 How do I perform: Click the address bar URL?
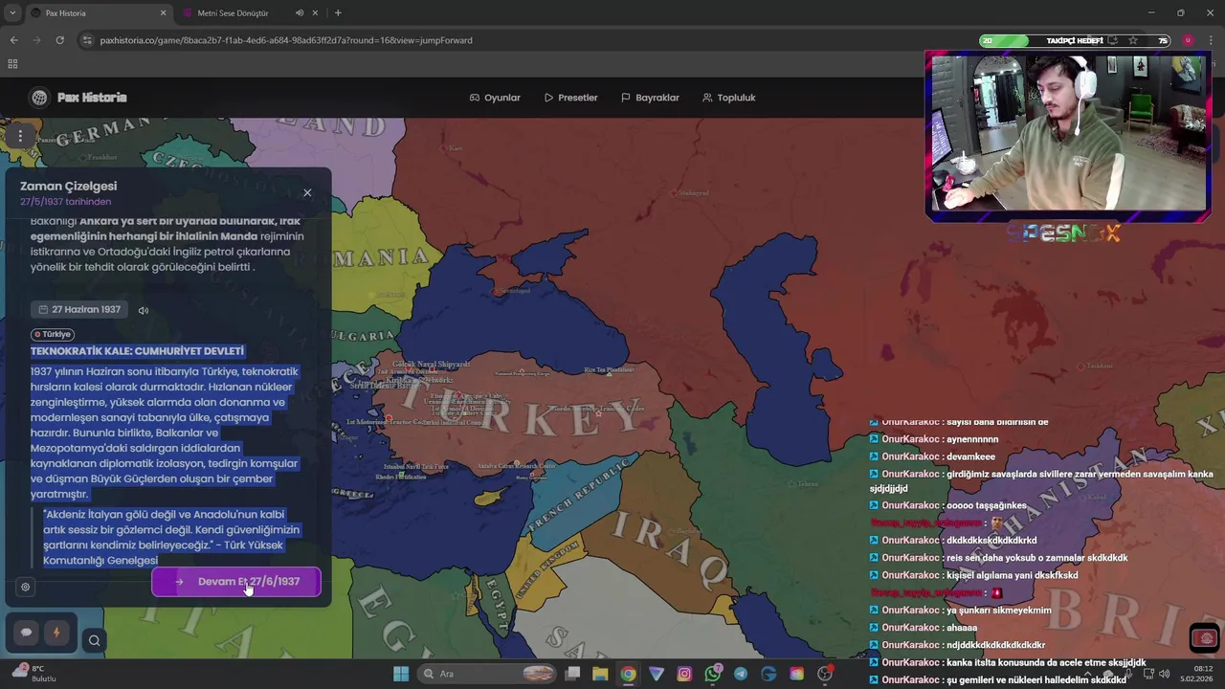tap(286, 40)
